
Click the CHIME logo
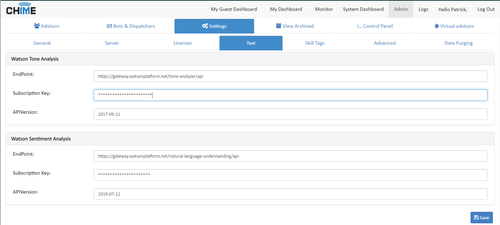pyautogui.click(x=21, y=9)
